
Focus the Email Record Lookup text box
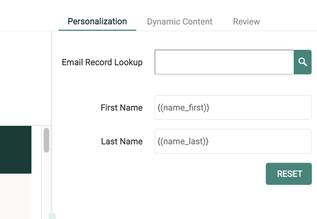(x=224, y=62)
